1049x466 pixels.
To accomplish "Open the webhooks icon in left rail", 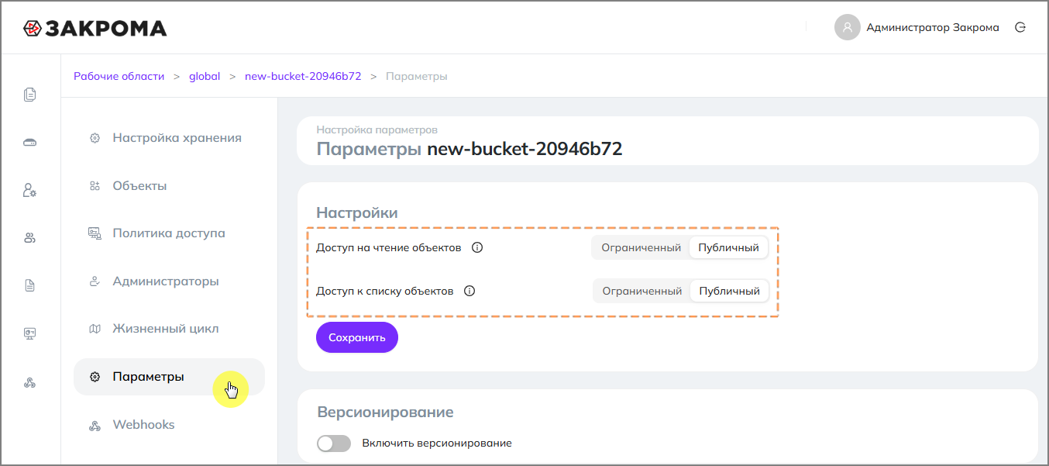I will tap(30, 382).
